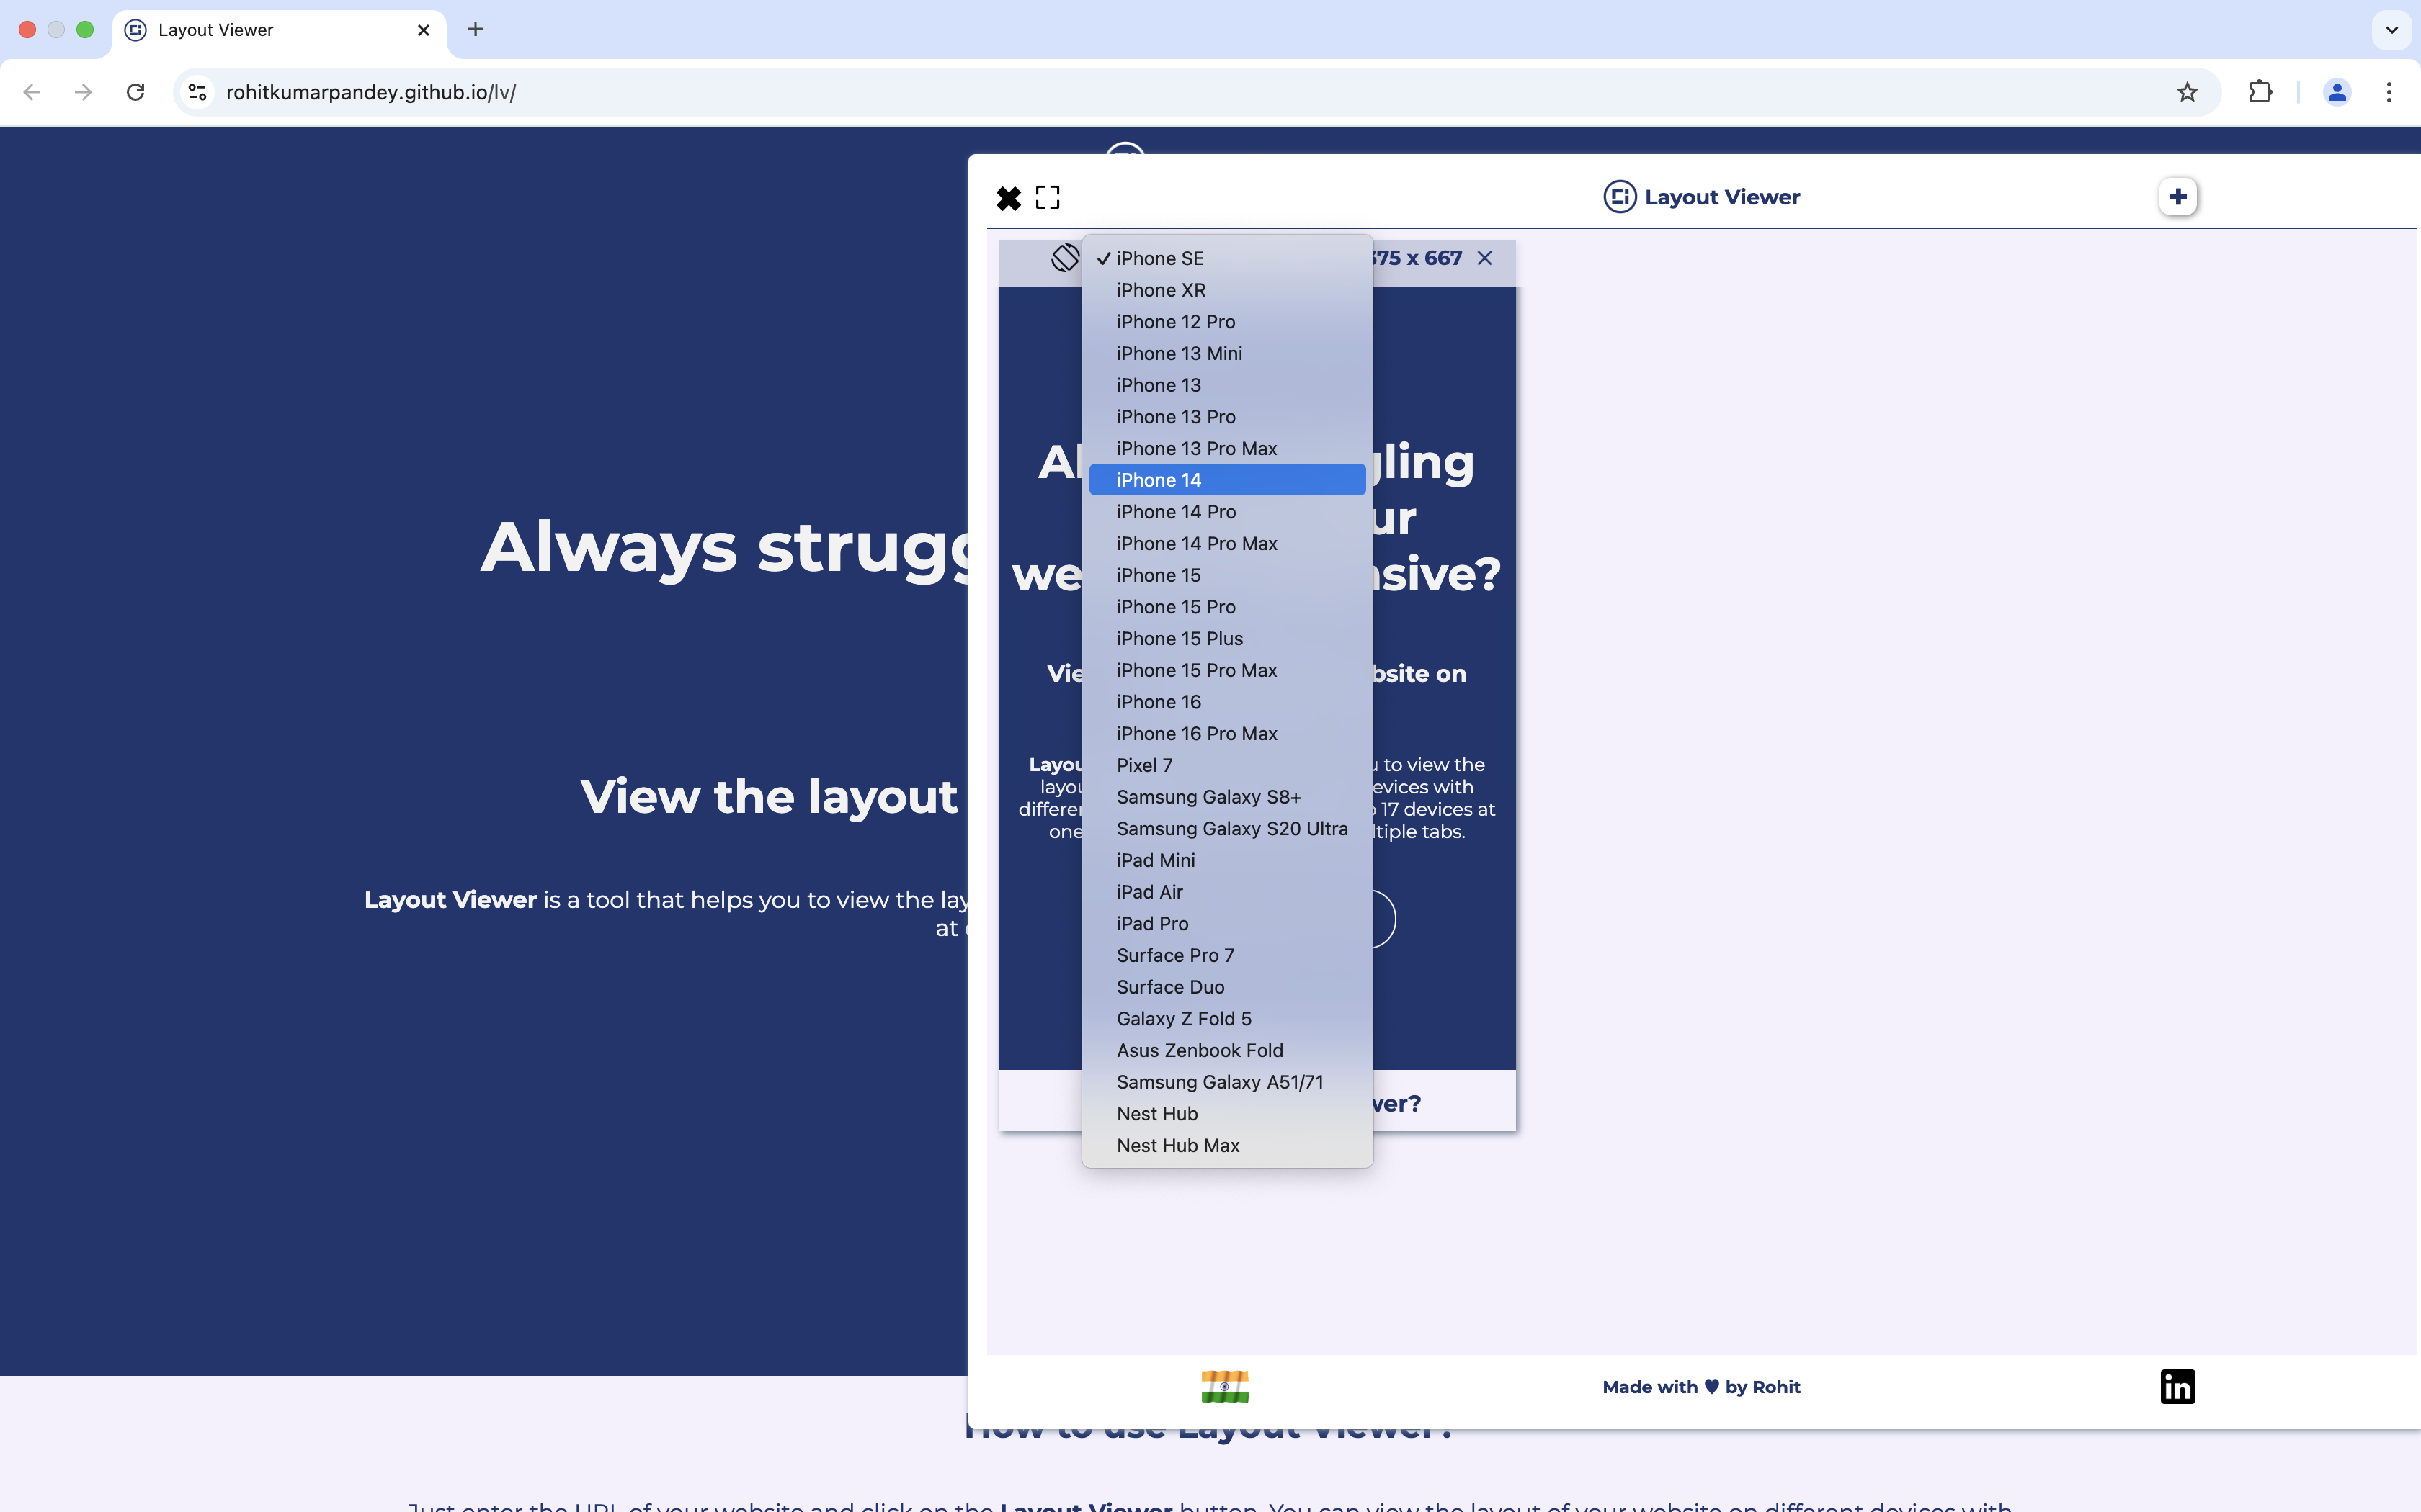Select Pixel 7 device
This screenshot has height=1512, width=2421.
coord(1228,765)
